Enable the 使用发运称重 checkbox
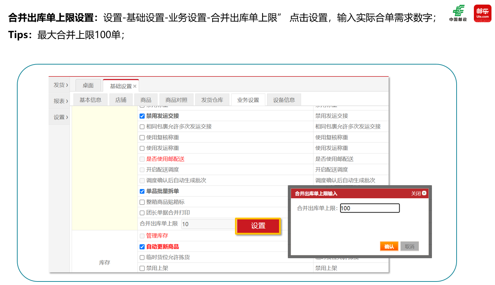 (142, 148)
